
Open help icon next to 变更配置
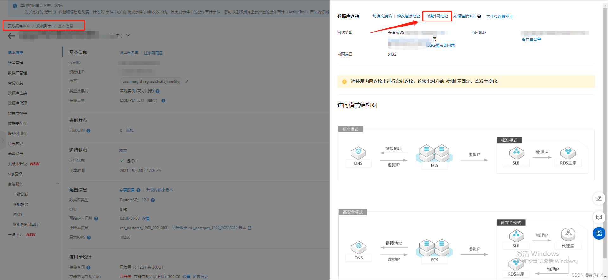coord(138,190)
